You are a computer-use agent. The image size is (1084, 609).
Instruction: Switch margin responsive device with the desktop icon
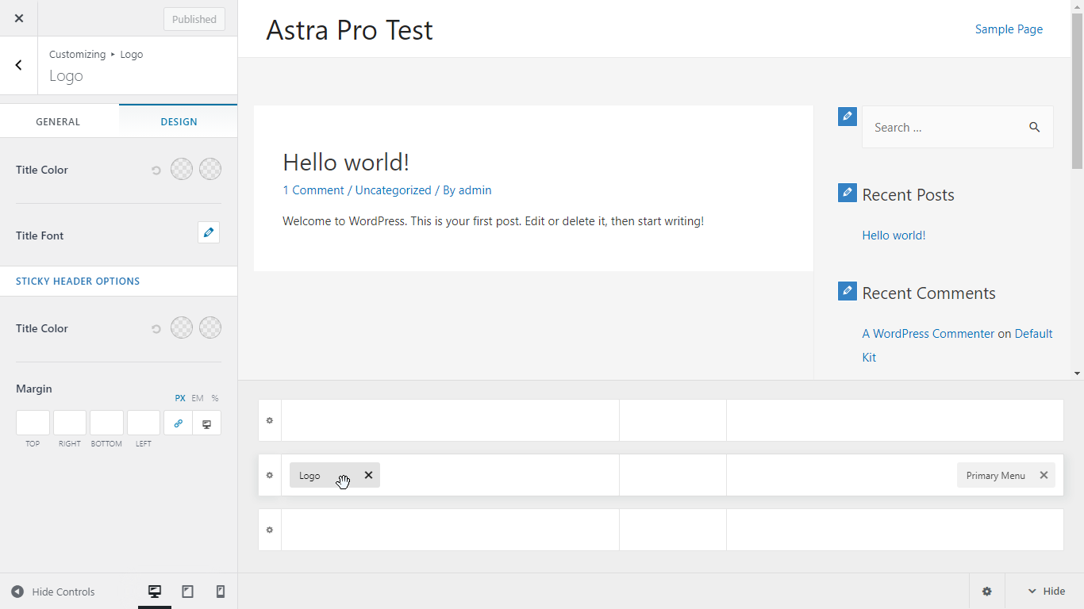coord(207,423)
